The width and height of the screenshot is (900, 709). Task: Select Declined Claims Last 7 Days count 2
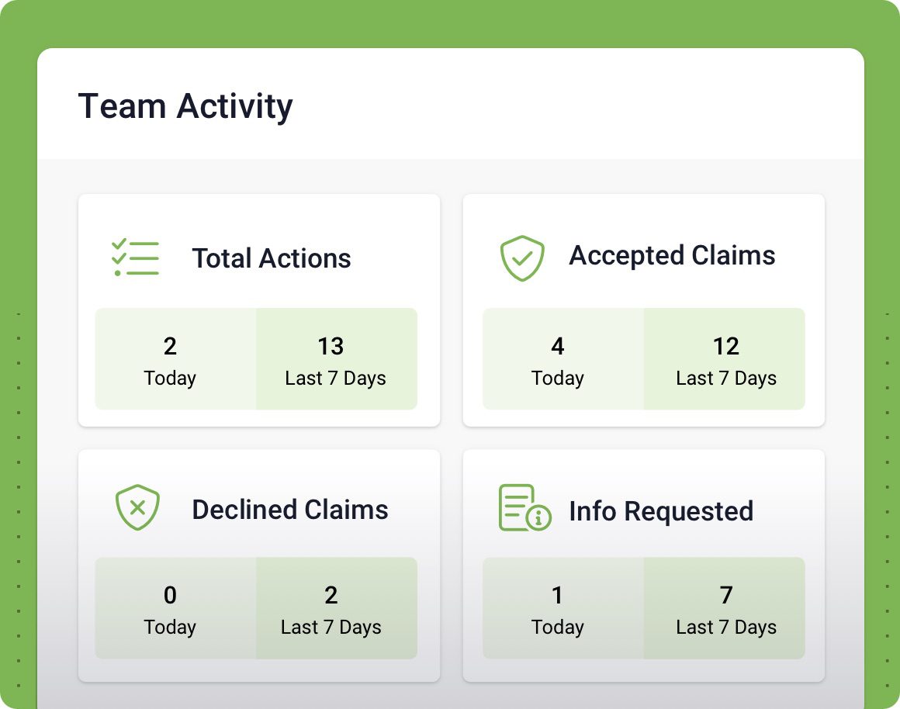coord(331,595)
